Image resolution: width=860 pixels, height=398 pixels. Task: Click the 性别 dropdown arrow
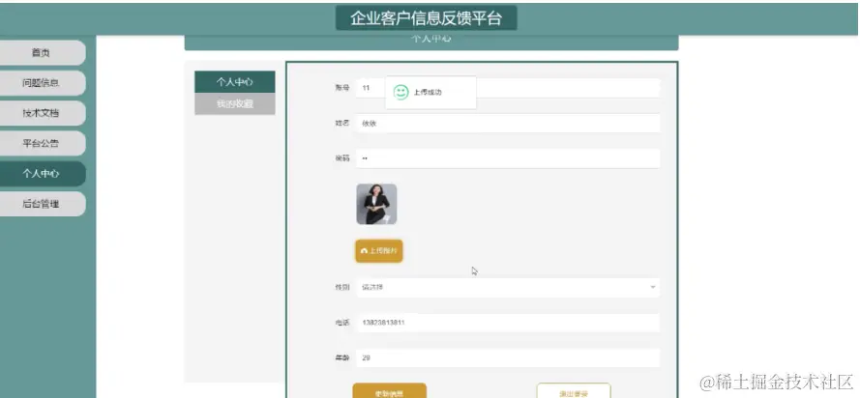653,288
